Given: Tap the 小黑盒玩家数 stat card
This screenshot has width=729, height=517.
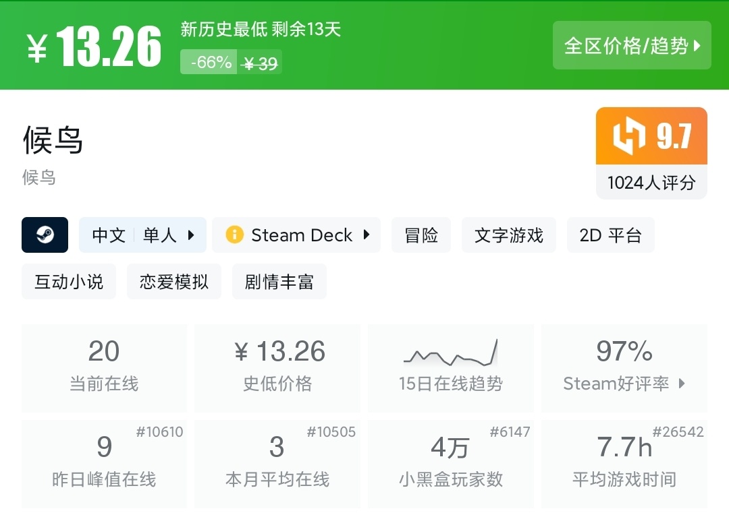Looking at the screenshot, I should (450, 463).
